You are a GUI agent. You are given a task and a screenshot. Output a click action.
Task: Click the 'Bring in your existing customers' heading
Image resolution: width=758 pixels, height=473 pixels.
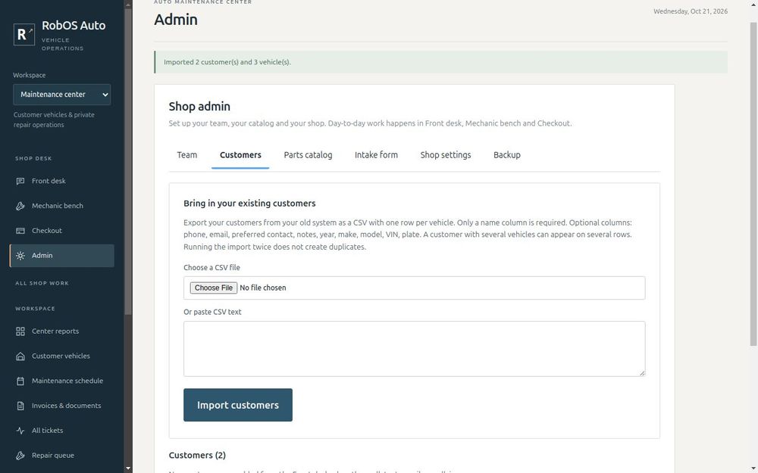[249, 203]
